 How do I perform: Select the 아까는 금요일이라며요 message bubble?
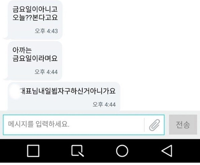[35, 61]
